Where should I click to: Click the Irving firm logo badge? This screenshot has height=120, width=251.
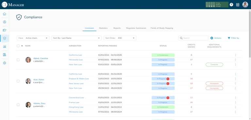pyautogui.click(x=217, y=5)
